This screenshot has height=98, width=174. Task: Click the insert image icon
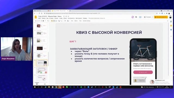coord(56,21)
